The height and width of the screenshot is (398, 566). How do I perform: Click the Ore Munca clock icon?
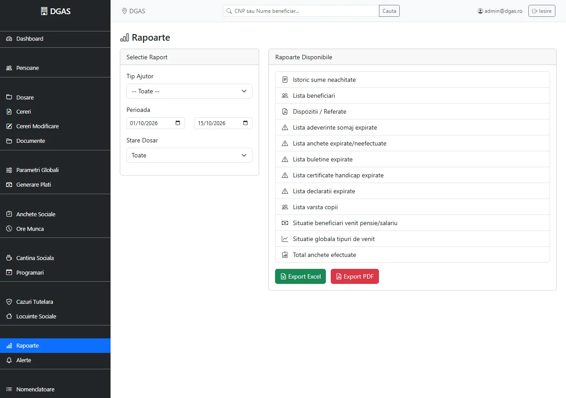point(9,229)
